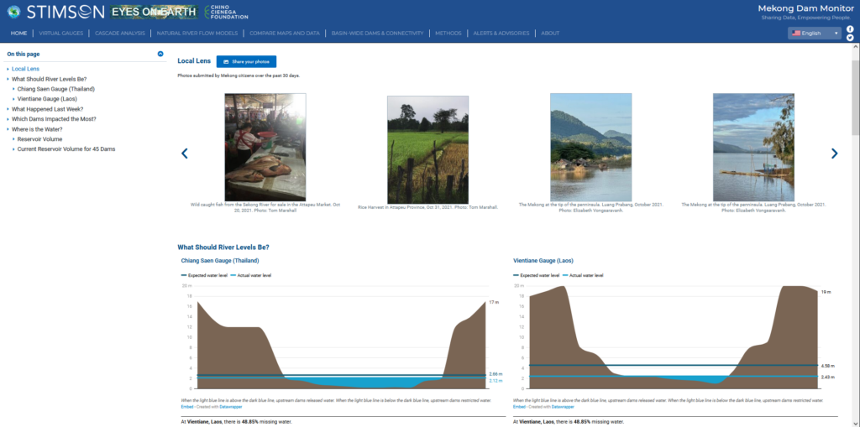Advance photo carousel with right arrow
The width and height of the screenshot is (860, 427).
[x=834, y=153]
